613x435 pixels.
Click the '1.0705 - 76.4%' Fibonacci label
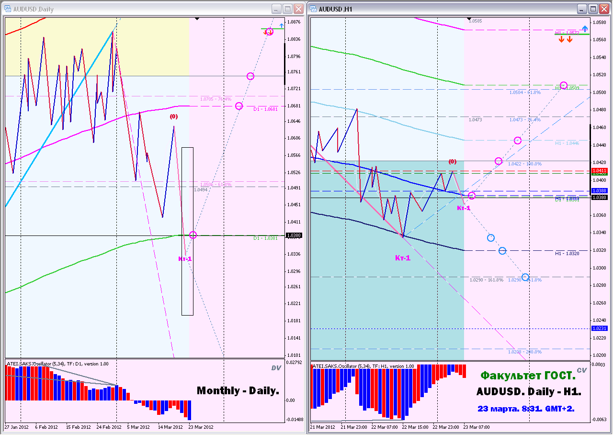point(216,100)
